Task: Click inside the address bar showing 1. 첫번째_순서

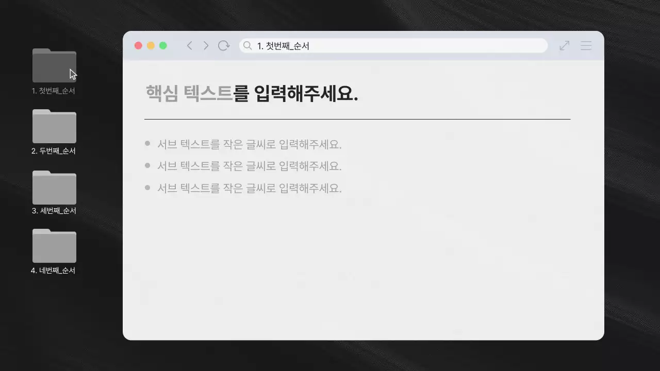Action: pos(361,45)
